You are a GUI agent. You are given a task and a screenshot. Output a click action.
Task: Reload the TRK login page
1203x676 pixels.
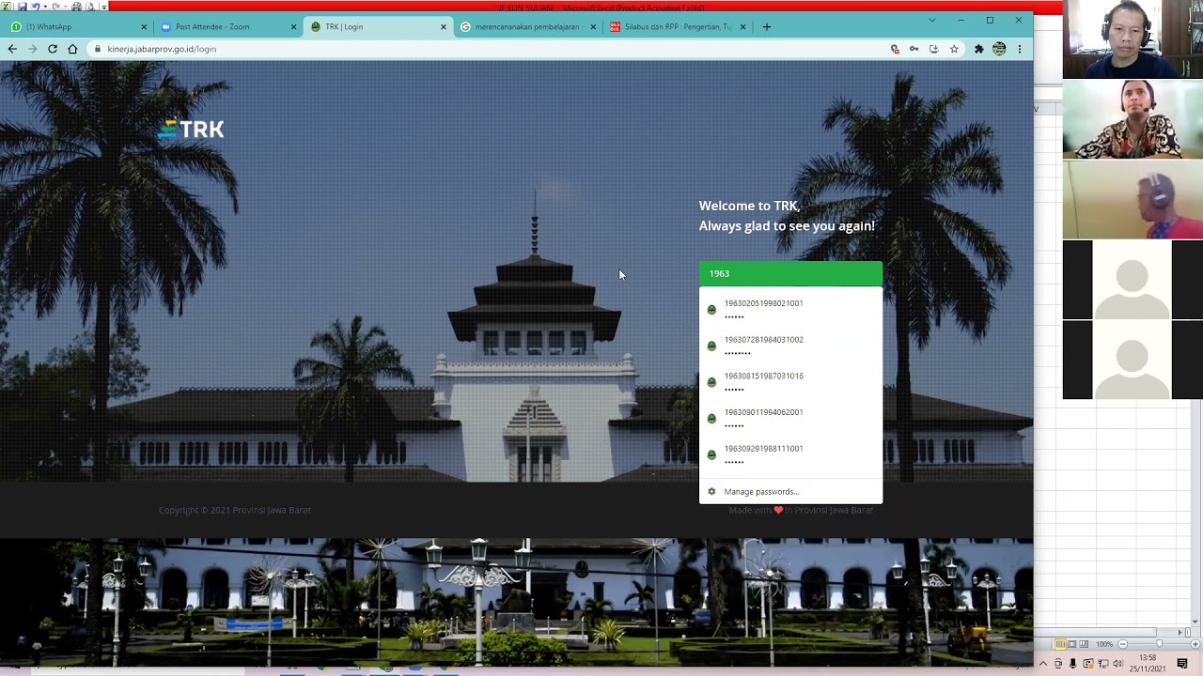(53, 49)
